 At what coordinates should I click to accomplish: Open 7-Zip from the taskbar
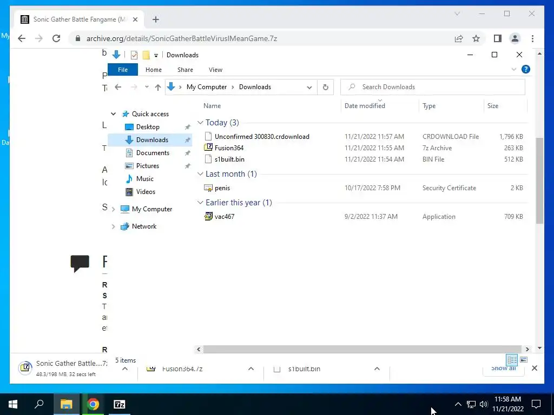pyautogui.click(x=120, y=404)
